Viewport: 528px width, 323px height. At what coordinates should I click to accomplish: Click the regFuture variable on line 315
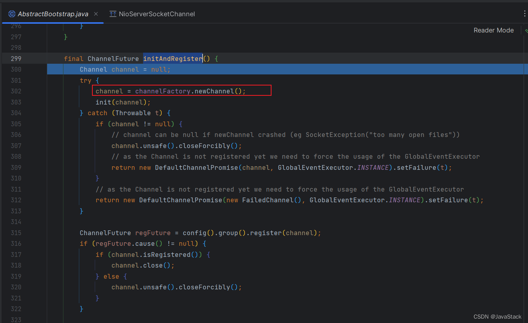point(153,233)
